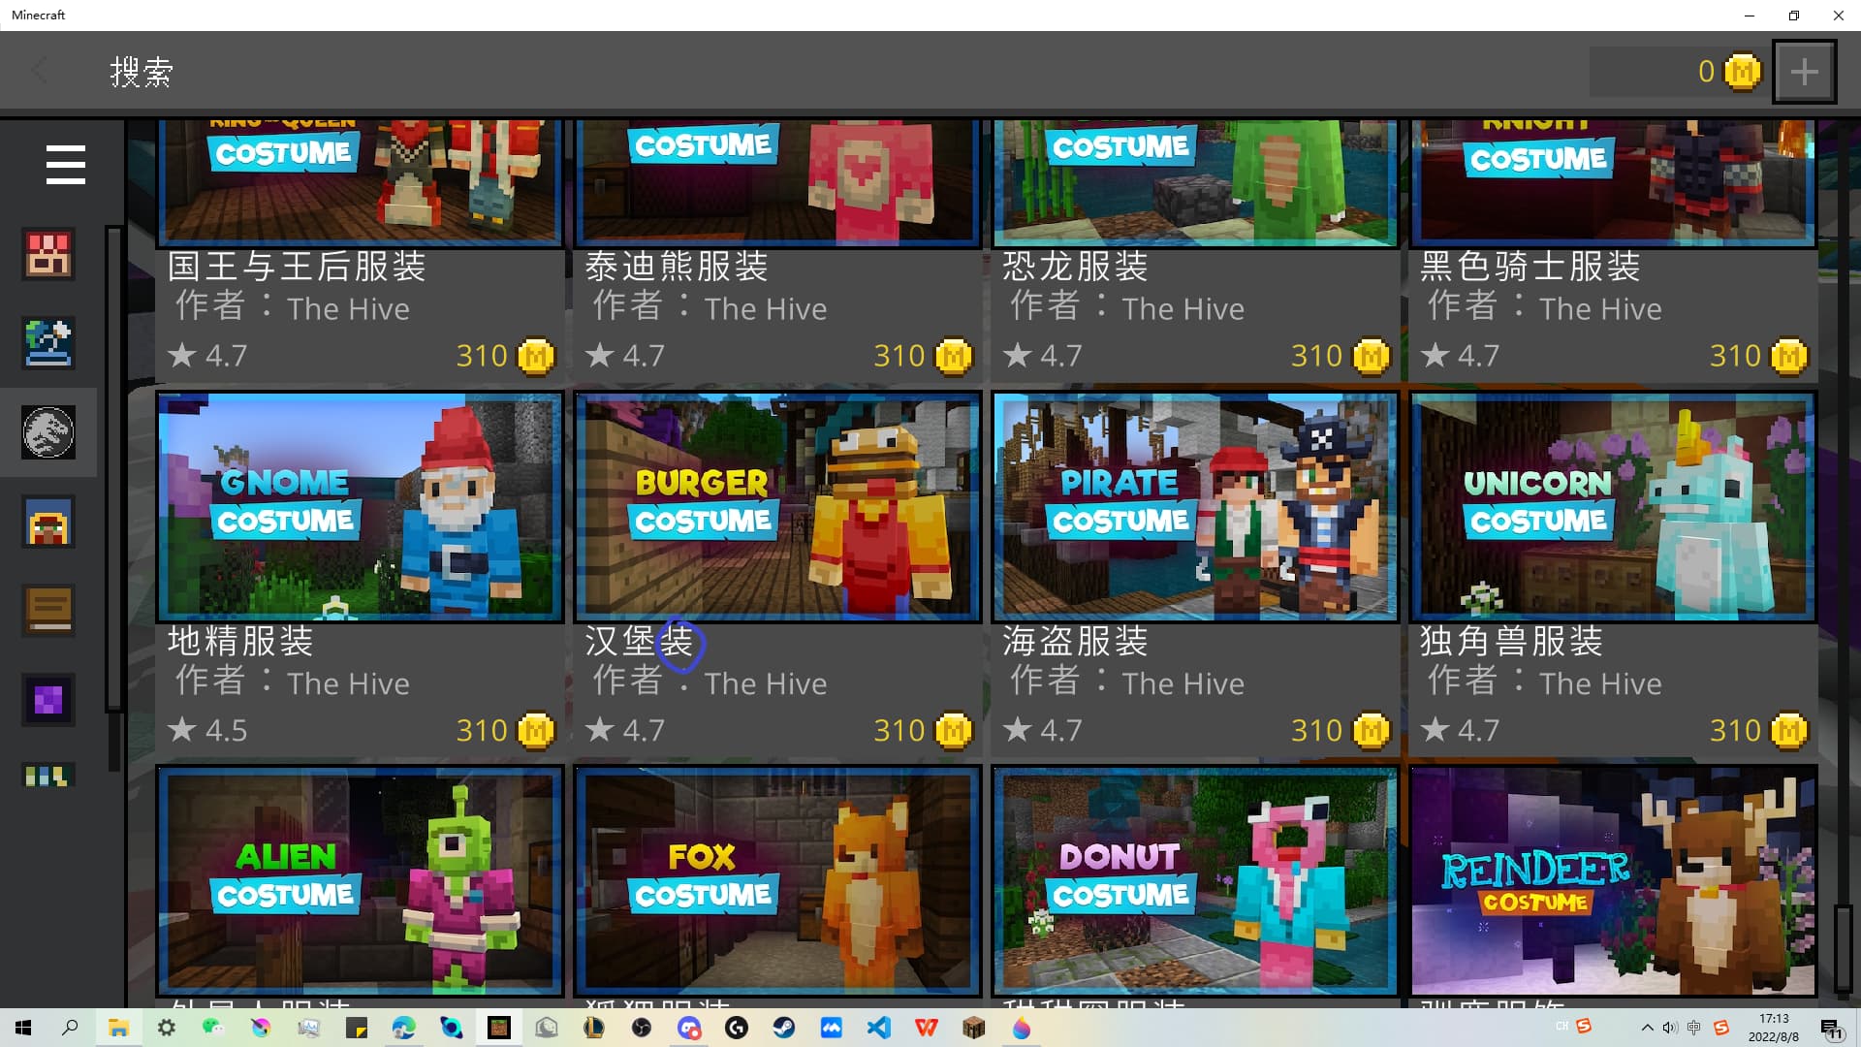Screen dimensions: 1861x1047
Task: Open the hamburger menu in the sidebar
Action: coord(65,164)
